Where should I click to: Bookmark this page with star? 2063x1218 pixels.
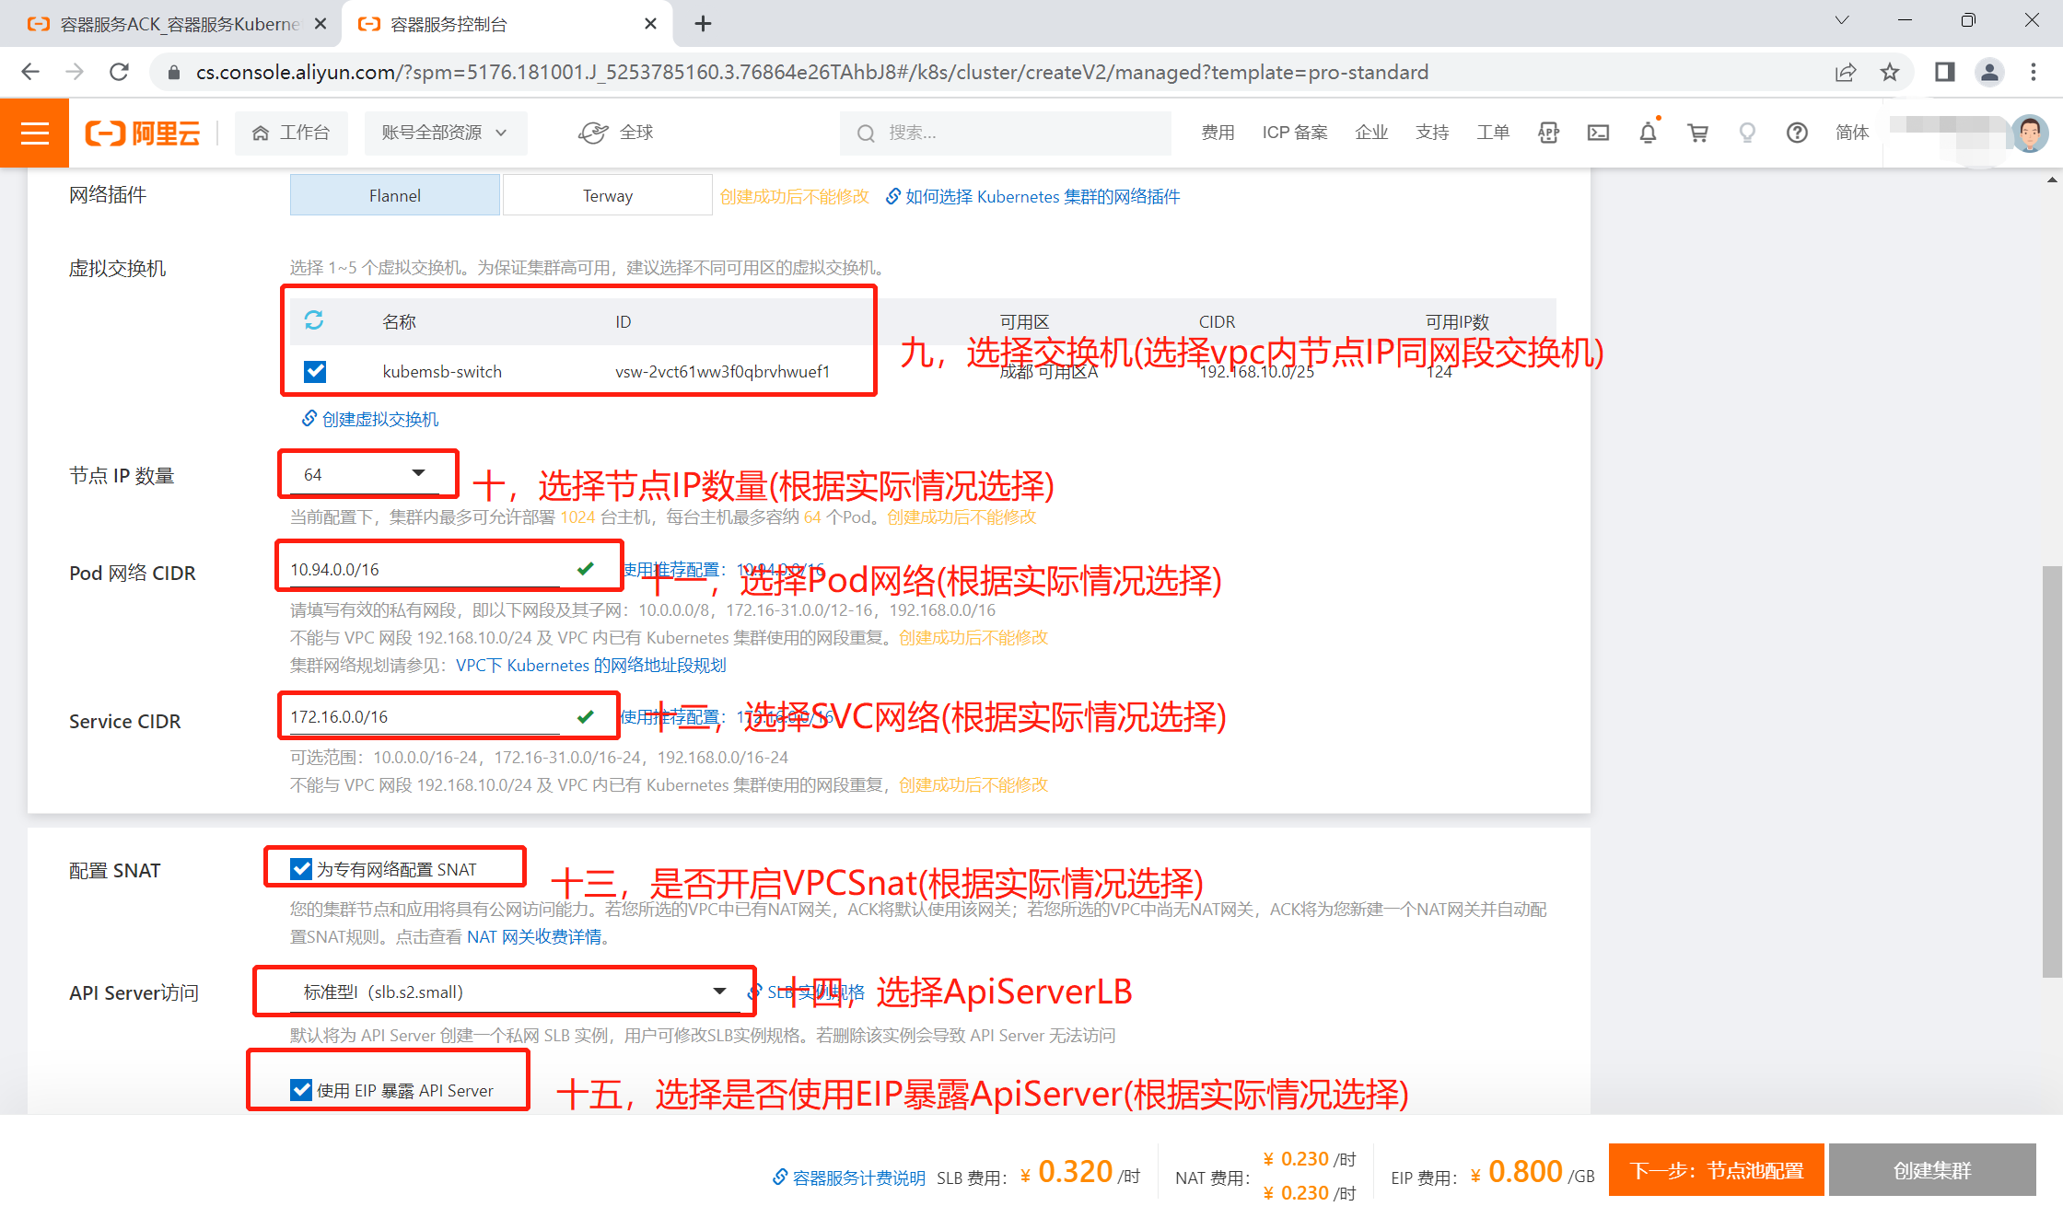coord(1890,72)
